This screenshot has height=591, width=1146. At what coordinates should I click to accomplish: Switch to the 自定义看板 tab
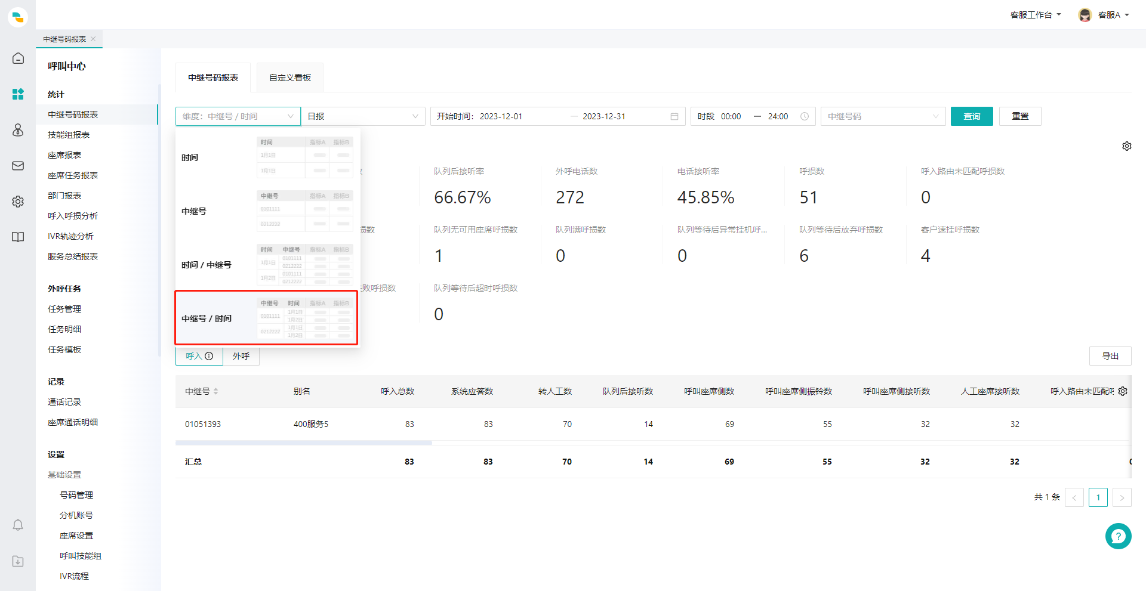[290, 78]
